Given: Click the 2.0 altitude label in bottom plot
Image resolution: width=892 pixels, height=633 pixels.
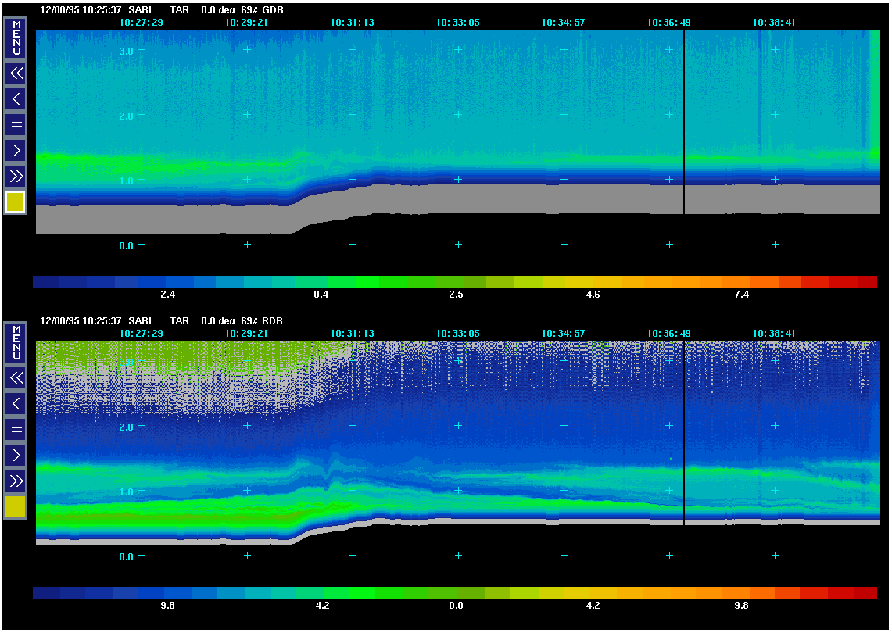Looking at the screenshot, I should [127, 427].
